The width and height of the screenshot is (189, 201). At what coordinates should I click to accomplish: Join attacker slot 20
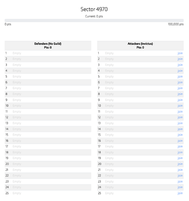(180, 164)
